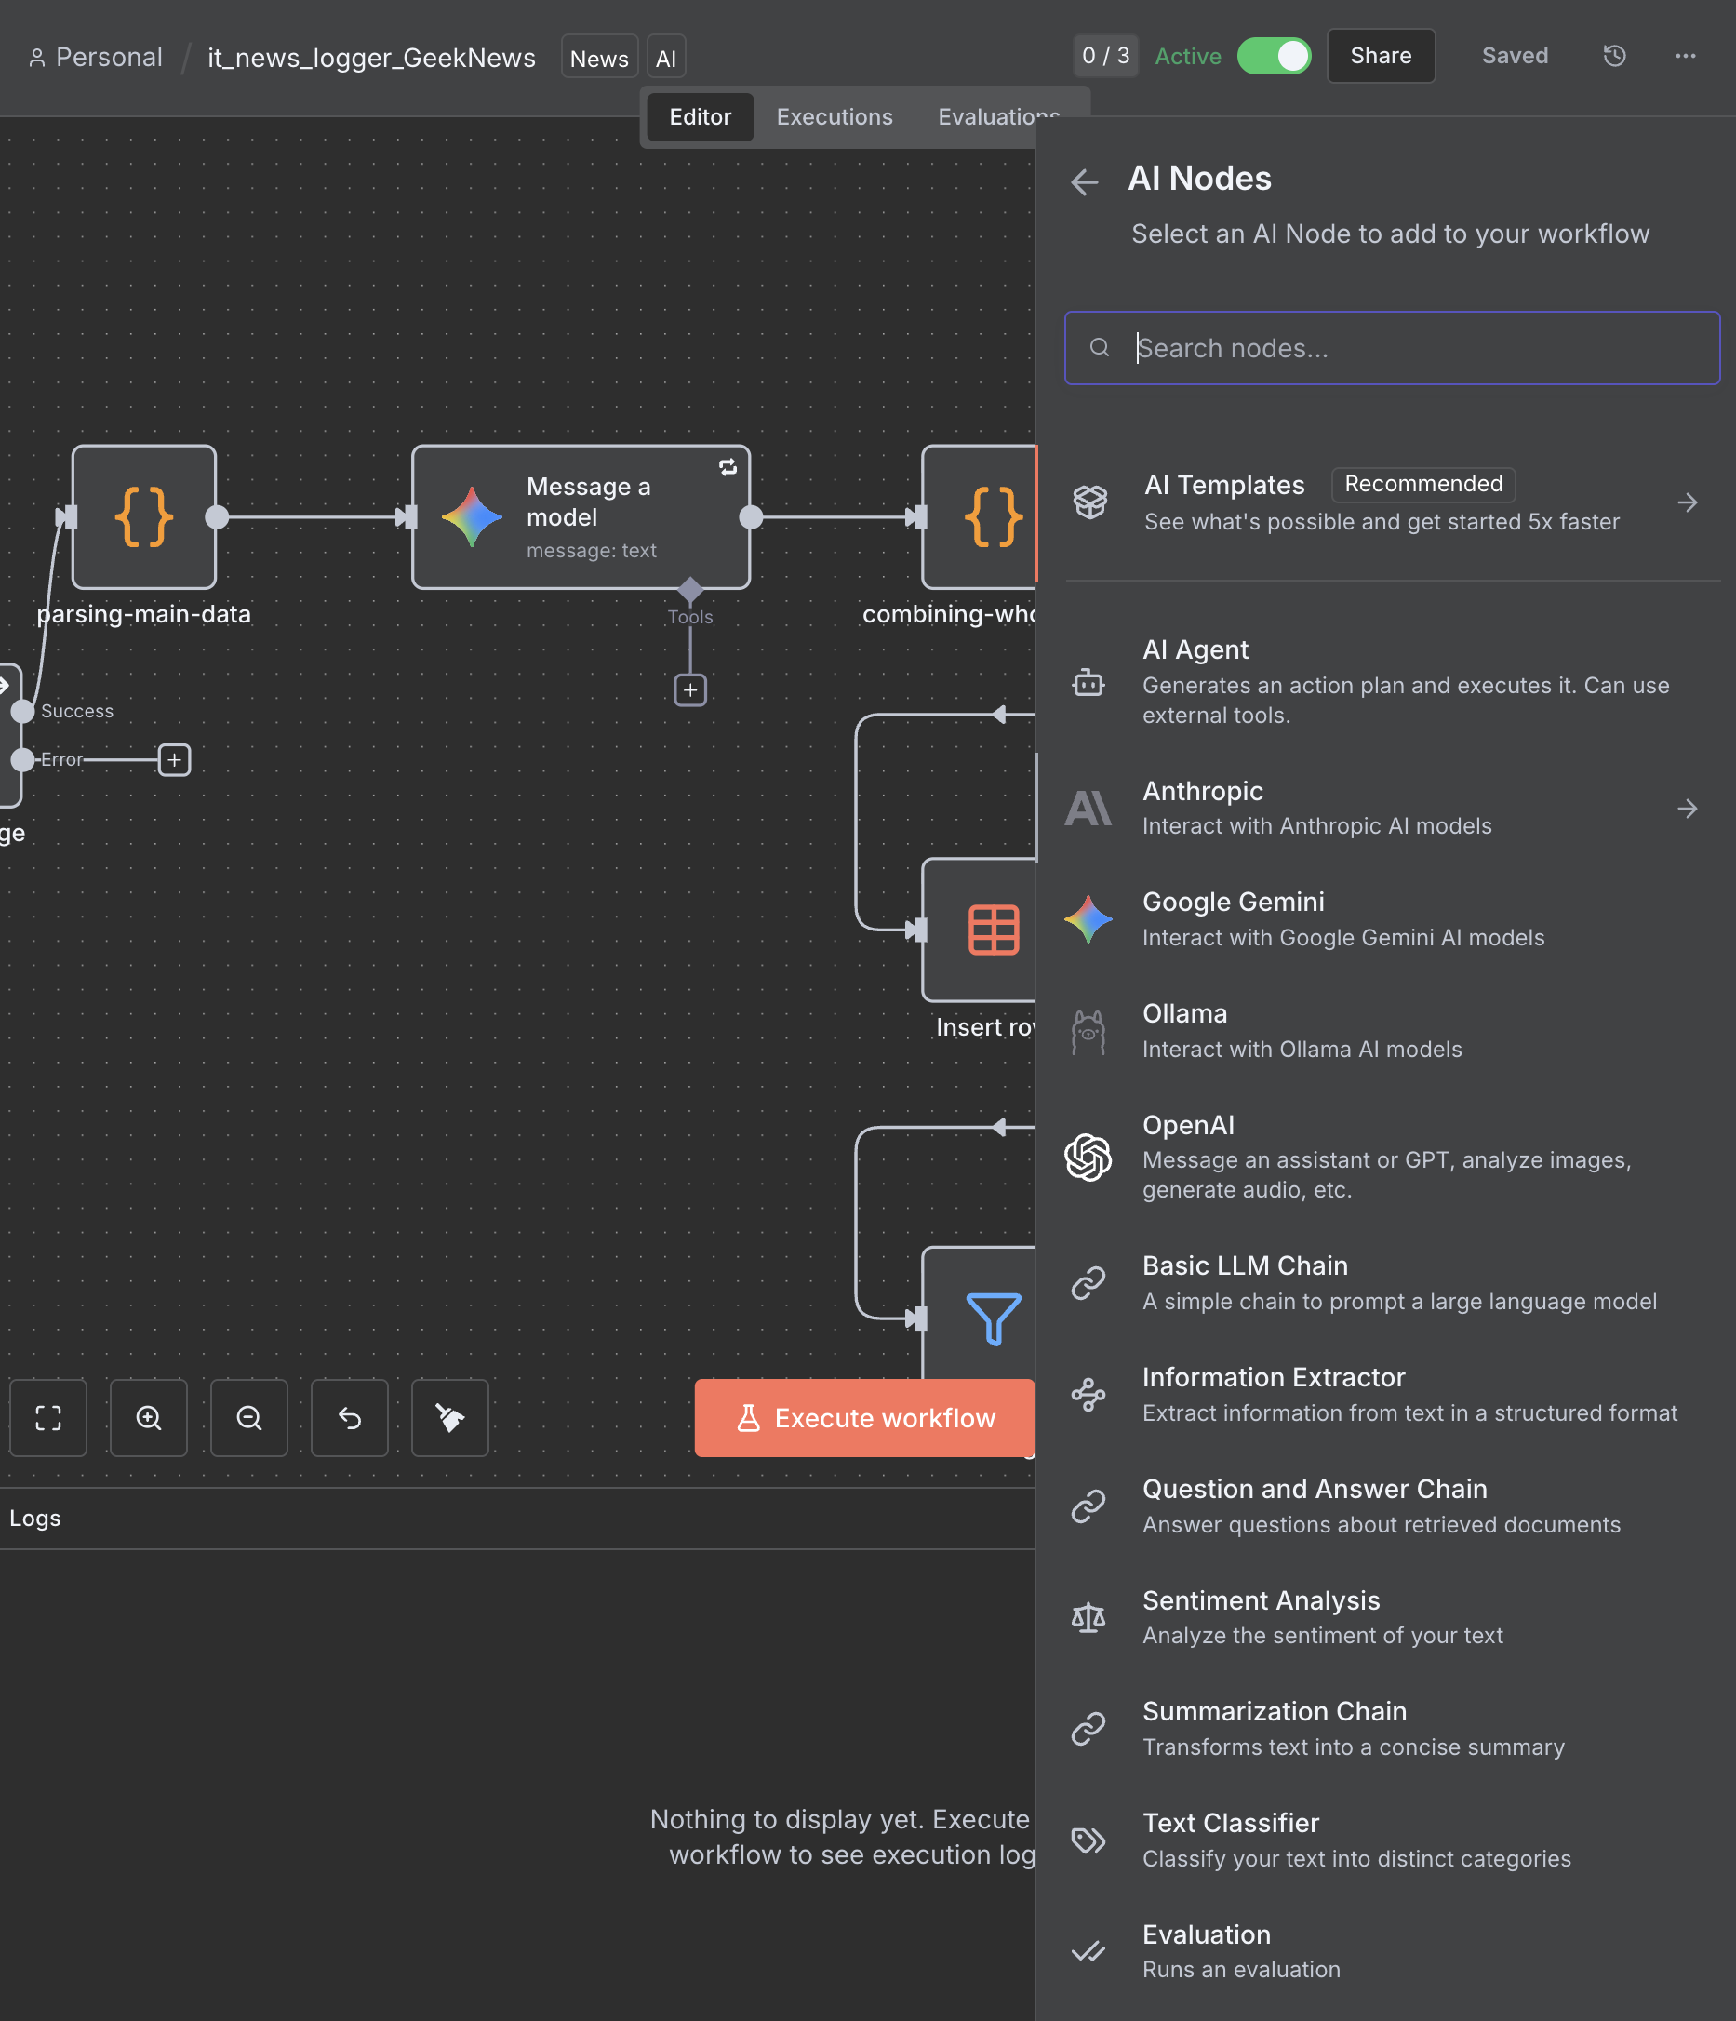The height and width of the screenshot is (2021, 1736).
Task: Focus the Search nodes input field
Action: [1405, 348]
